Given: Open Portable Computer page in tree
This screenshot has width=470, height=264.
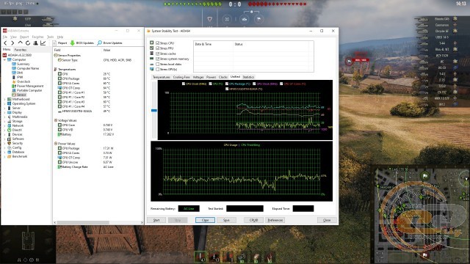Looking at the screenshot, I should tap(29, 90).
